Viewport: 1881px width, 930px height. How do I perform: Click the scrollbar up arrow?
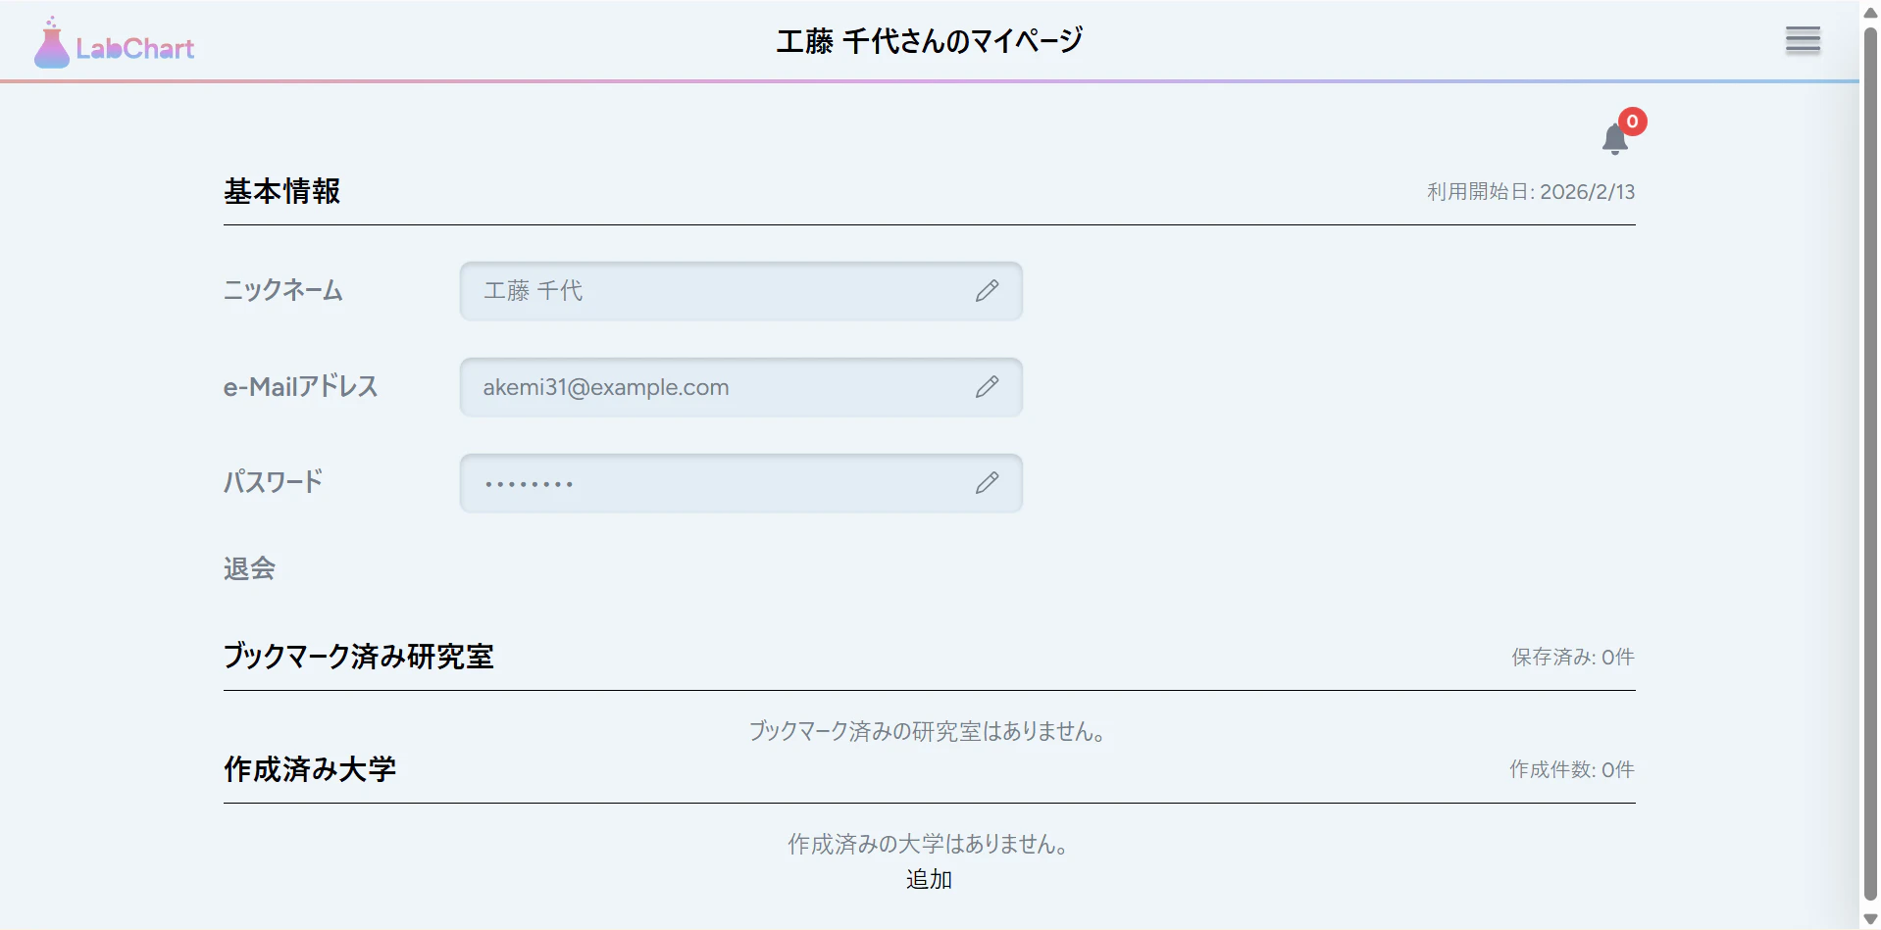pyautogui.click(x=1870, y=12)
